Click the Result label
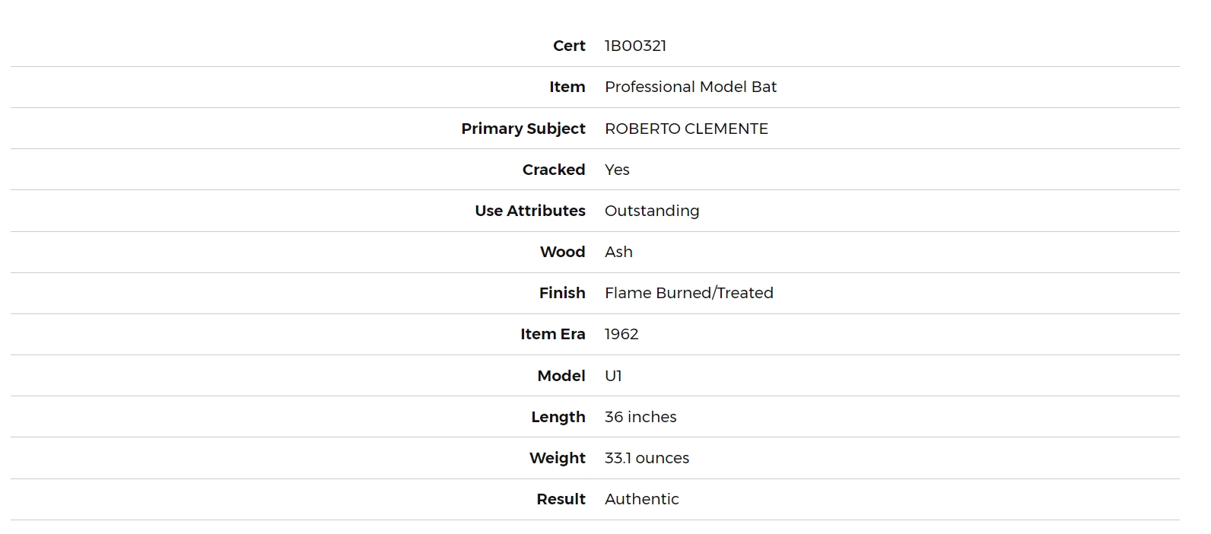The image size is (1211, 534). point(561,499)
